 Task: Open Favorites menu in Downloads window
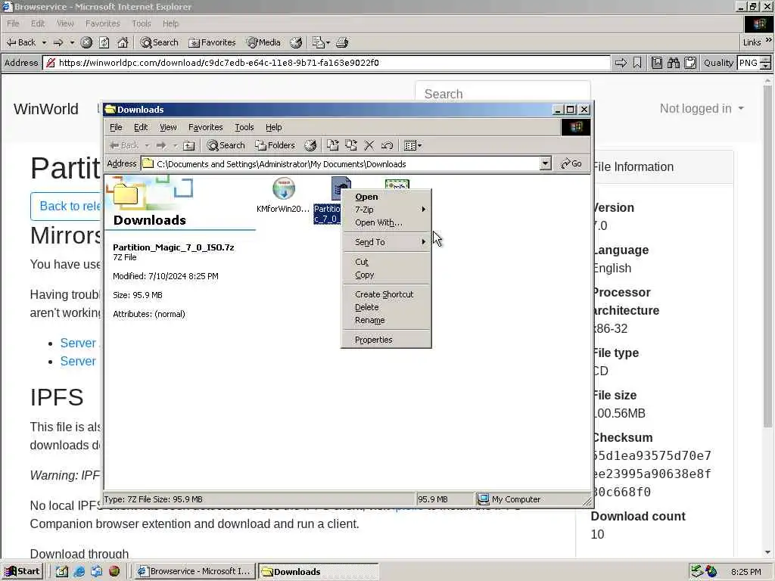[206, 127]
